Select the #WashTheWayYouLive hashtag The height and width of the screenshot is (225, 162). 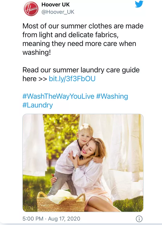58,96
